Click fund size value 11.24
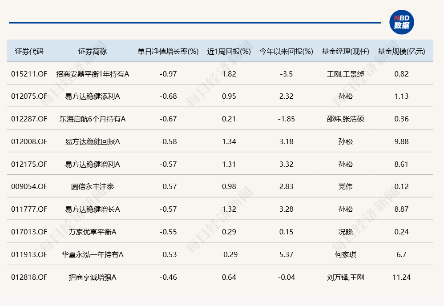Image resolution: width=444 pixels, height=306 pixels. point(402,277)
